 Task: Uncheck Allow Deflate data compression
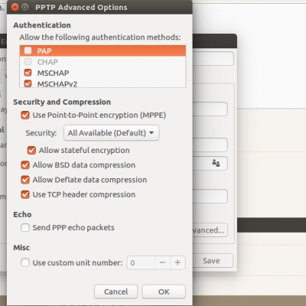pos(25,180)
